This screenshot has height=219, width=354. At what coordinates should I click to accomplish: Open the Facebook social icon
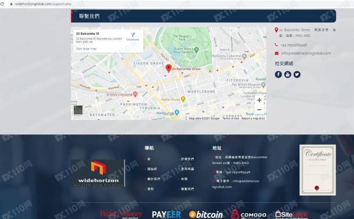pos(279,74)
